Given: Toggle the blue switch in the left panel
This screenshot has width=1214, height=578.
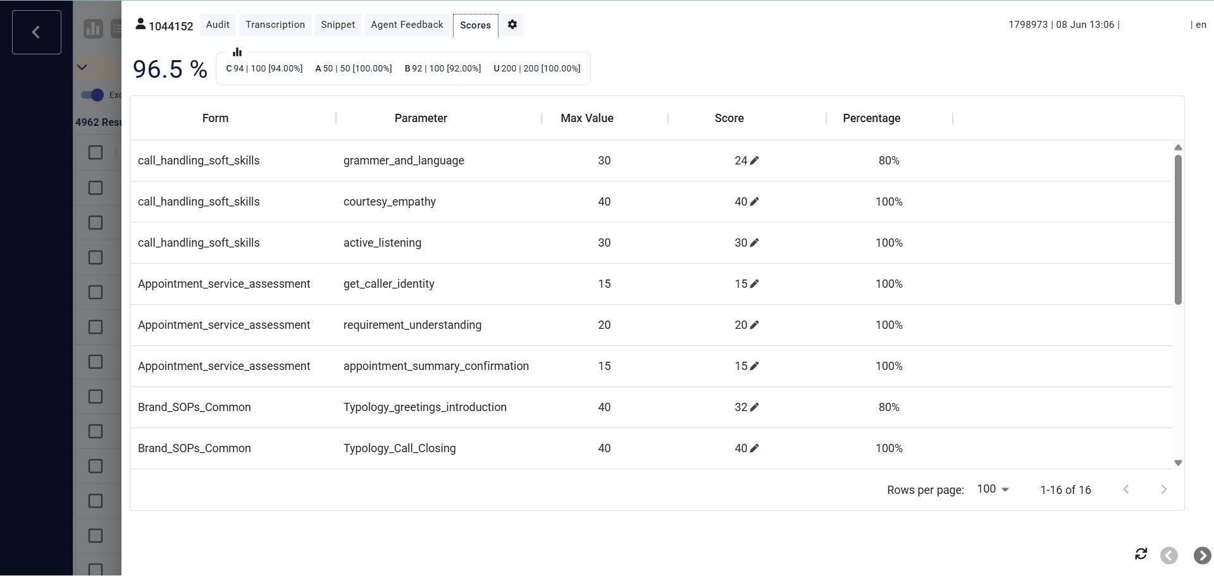Looking at the screenshot, I should pyautogui.click(x=92, y=95).
